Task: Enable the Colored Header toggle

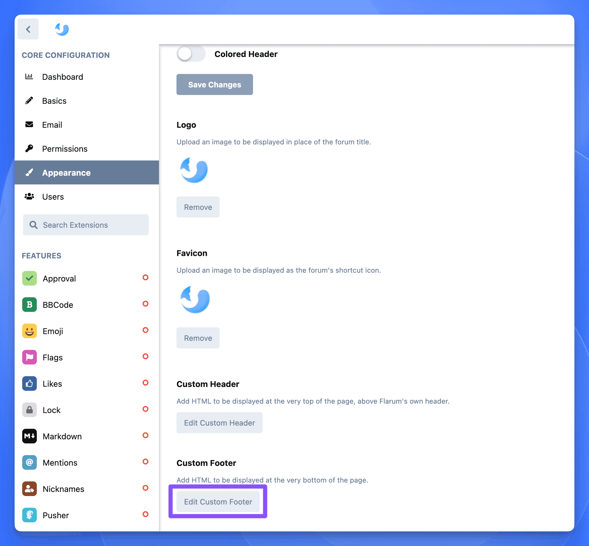Action: [191, 54]
